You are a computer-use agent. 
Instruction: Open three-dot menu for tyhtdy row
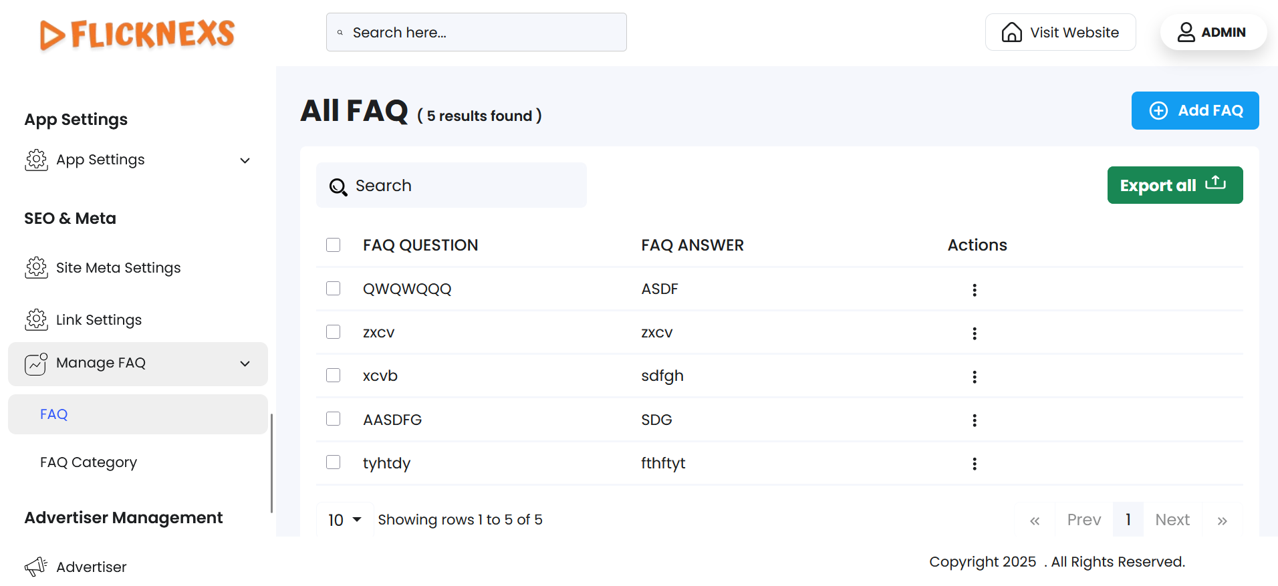tap(974, 464)
